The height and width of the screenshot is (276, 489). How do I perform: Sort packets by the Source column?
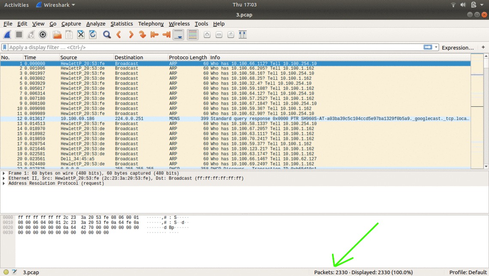pyautogui.click(x=86, y=57)
